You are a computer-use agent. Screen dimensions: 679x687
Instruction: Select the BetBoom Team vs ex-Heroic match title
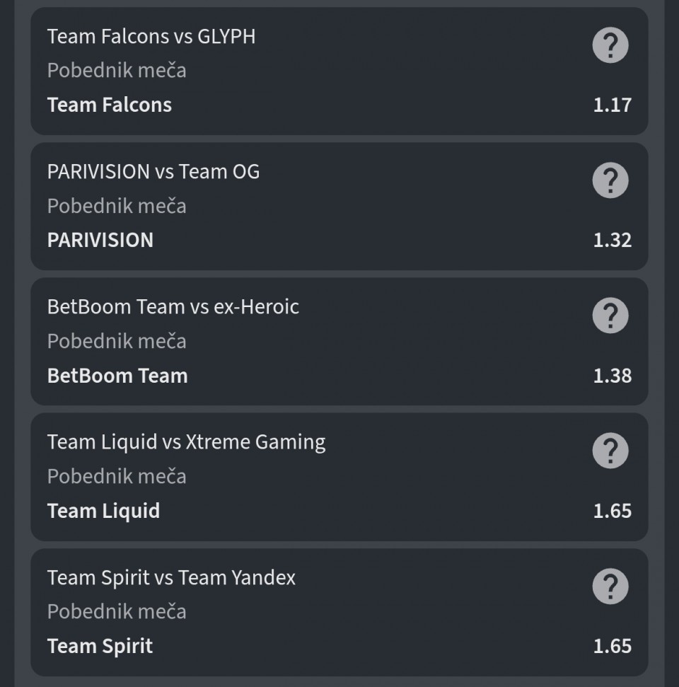click(173, 306)
